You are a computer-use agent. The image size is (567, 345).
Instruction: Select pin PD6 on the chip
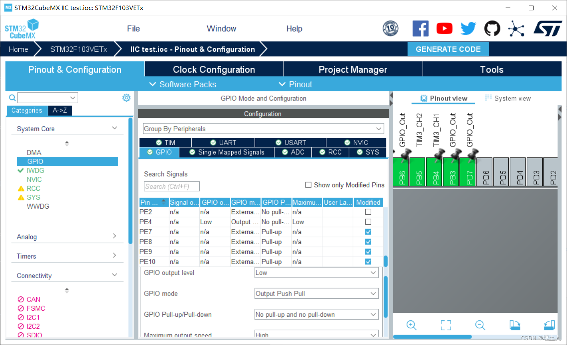[484, 172]
